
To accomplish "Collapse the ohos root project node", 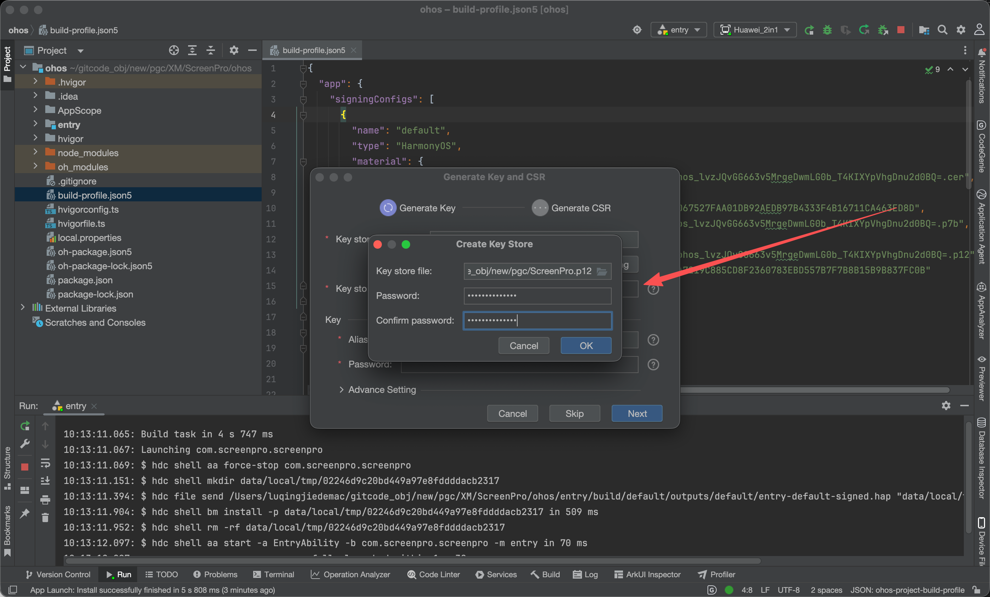I will [23, 67].
